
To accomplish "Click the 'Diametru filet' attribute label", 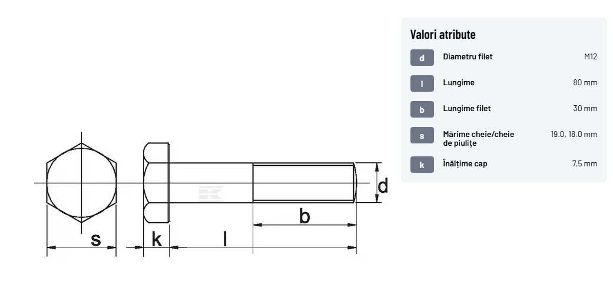I will coord(468,57).
